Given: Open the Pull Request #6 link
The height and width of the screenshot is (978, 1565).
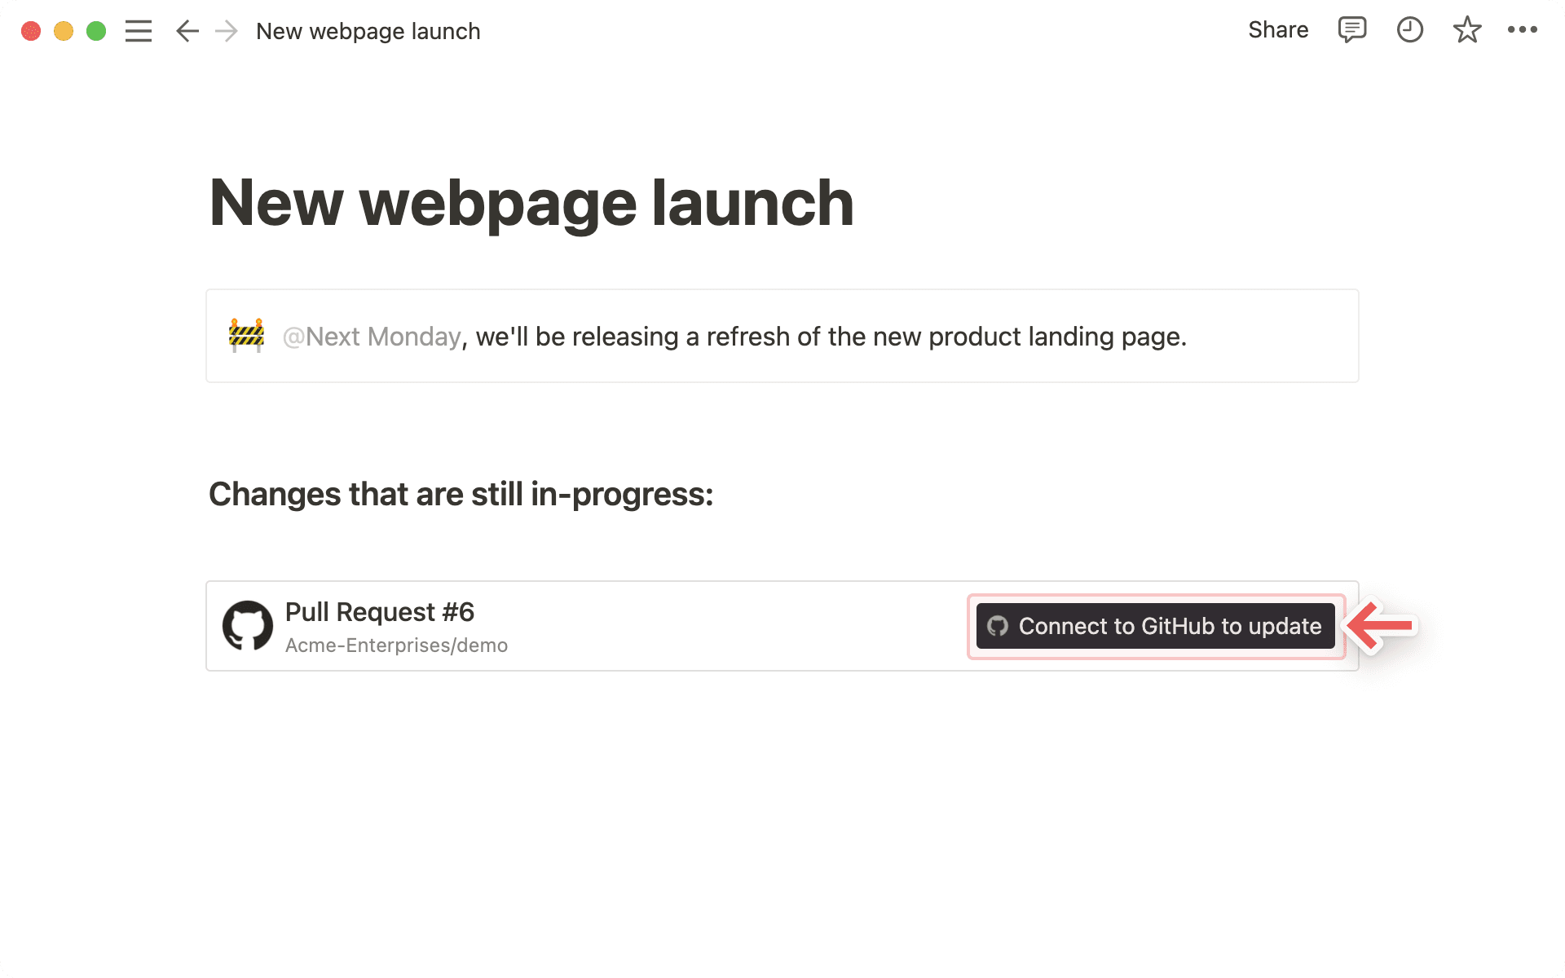Looking at the screenshot, I should pyautogui.click(x=379, y=612).
